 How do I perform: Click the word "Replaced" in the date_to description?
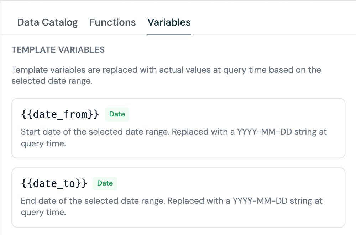[x=184, y=201]
